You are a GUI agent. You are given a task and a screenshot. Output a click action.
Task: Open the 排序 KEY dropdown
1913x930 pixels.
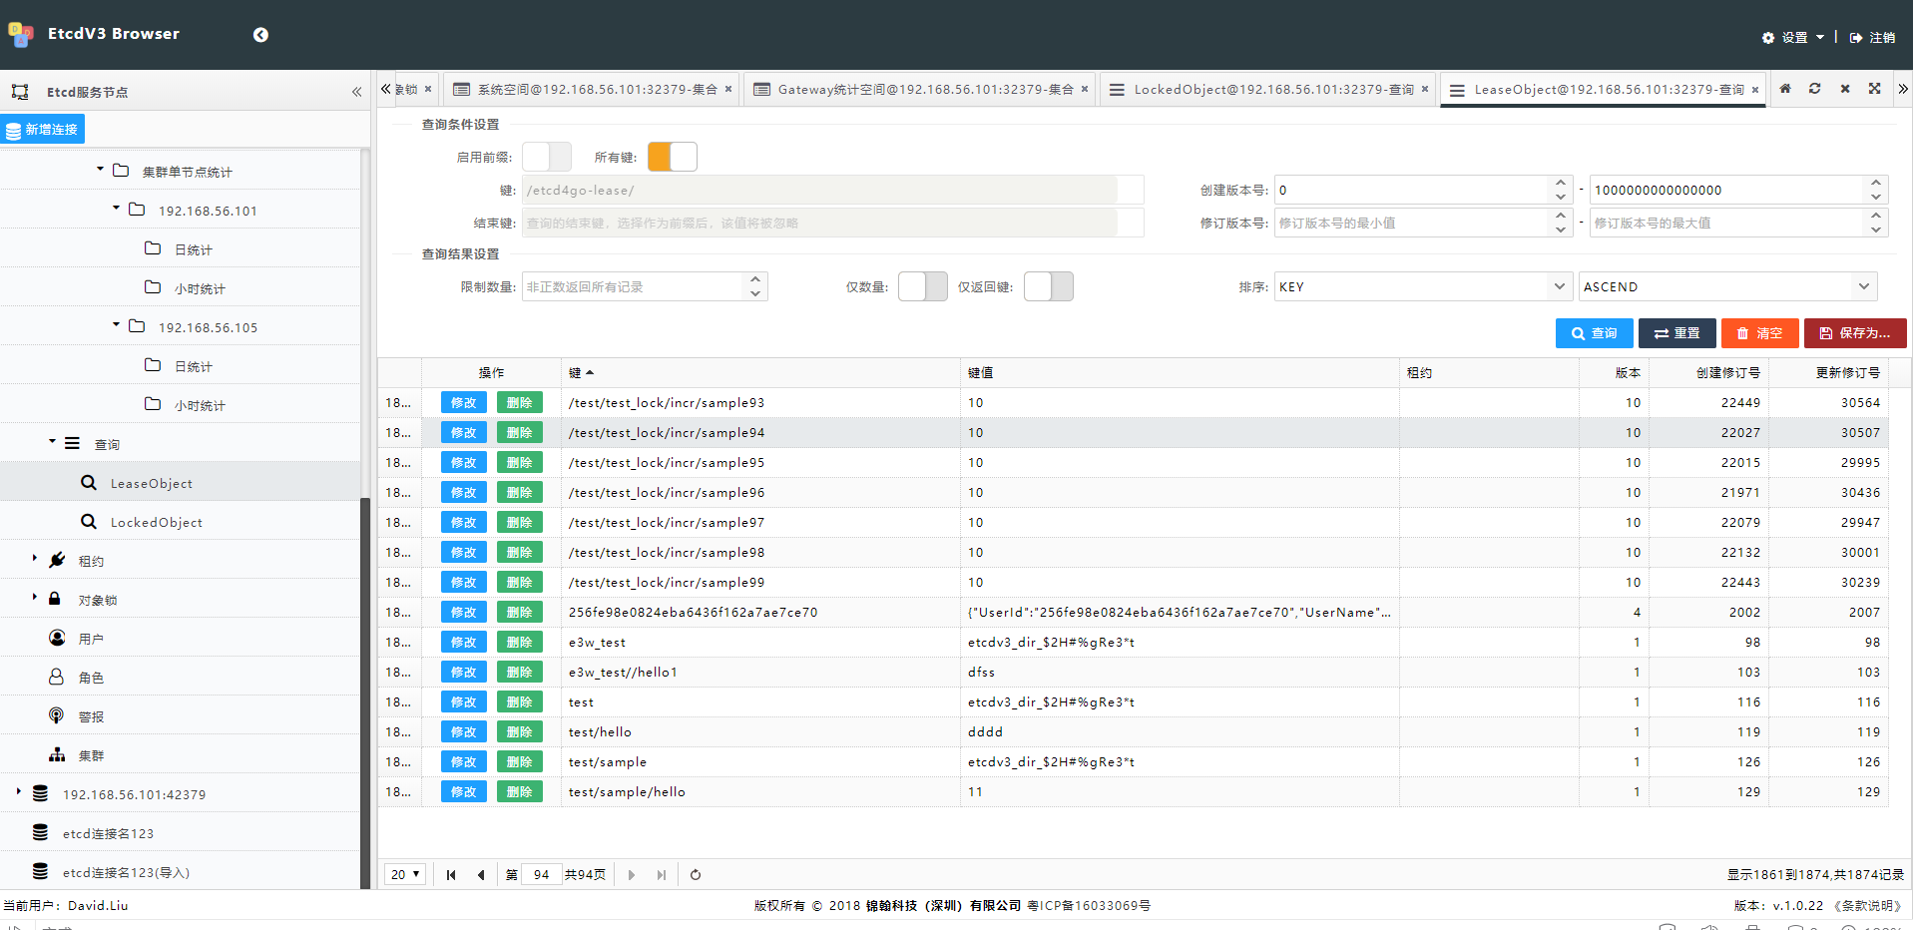click(x=1559, y=286)
